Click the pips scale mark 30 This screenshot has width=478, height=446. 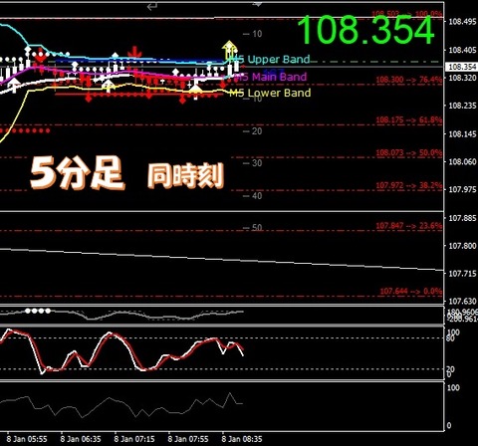253,163
